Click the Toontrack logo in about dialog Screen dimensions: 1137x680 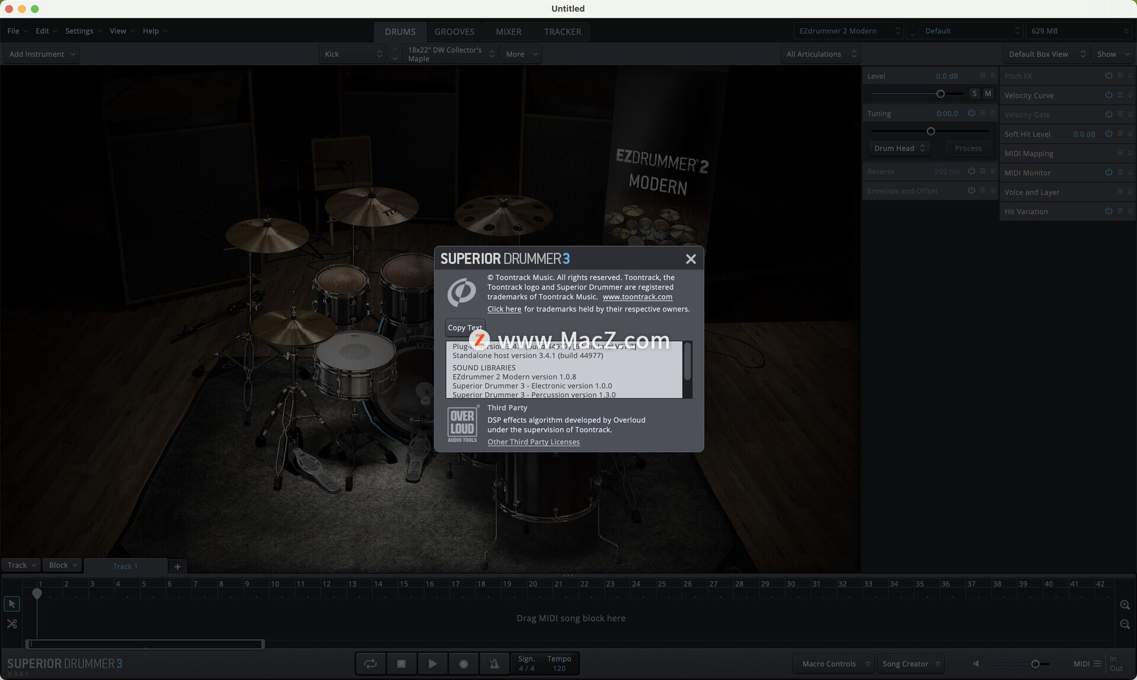(462, 292)
